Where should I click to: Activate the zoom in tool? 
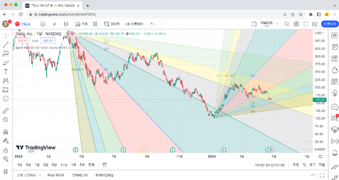[x=6, y=120]
